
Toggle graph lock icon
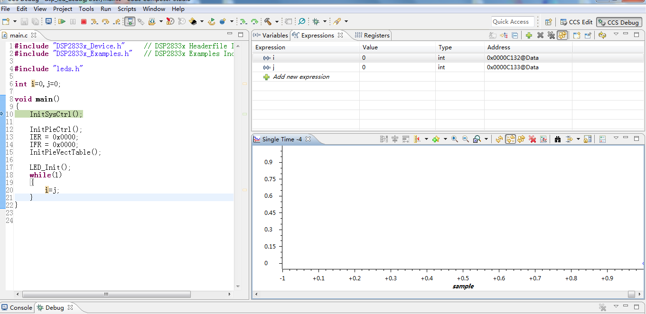click(588, 139)
